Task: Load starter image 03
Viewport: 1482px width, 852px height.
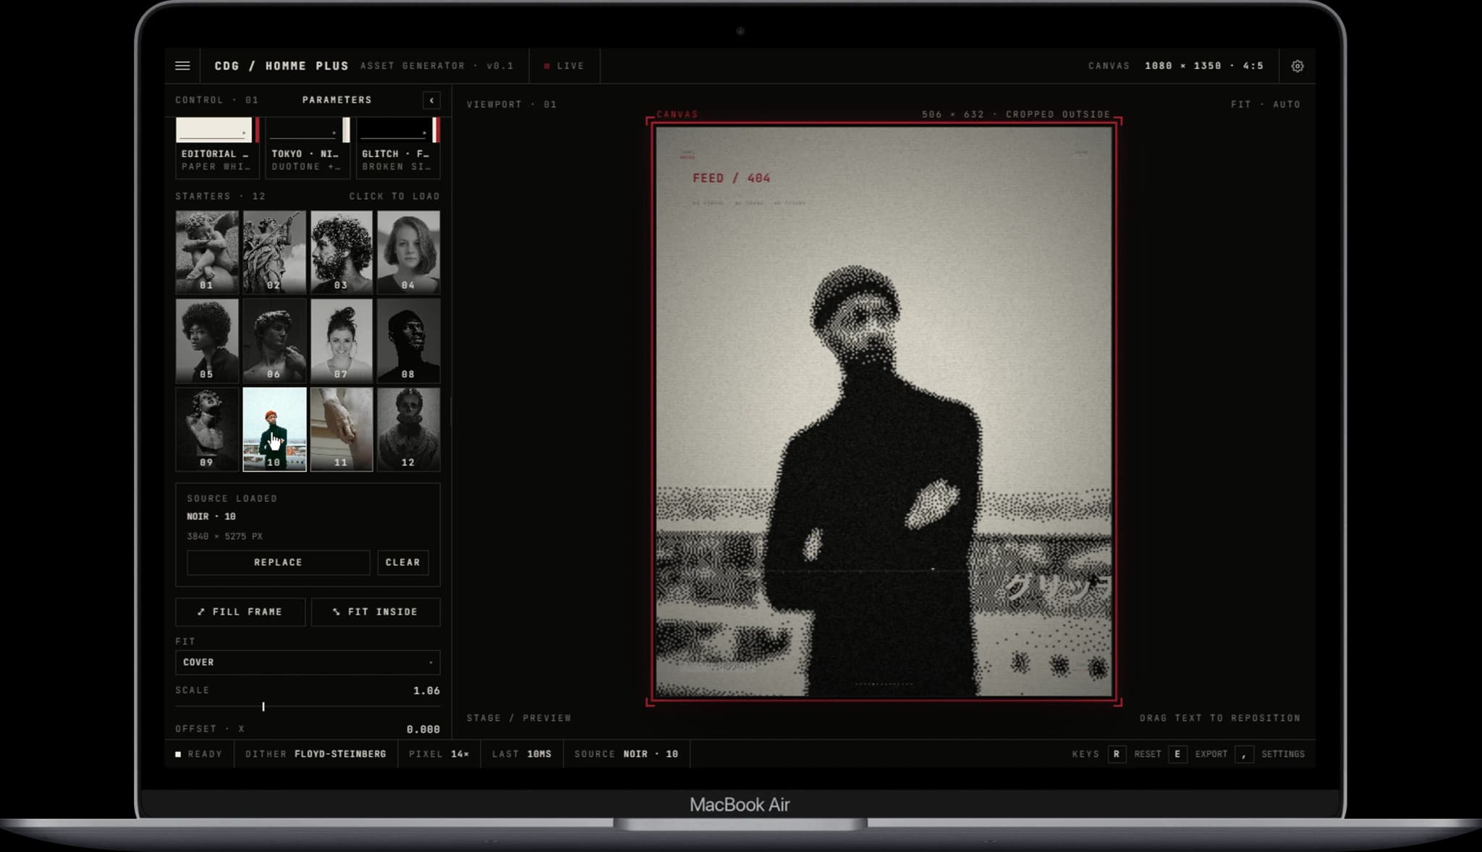Action: click(342, 251)
